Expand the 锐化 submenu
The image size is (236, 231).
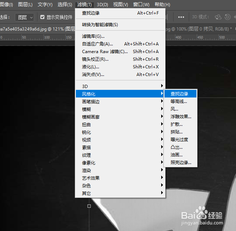120,132
